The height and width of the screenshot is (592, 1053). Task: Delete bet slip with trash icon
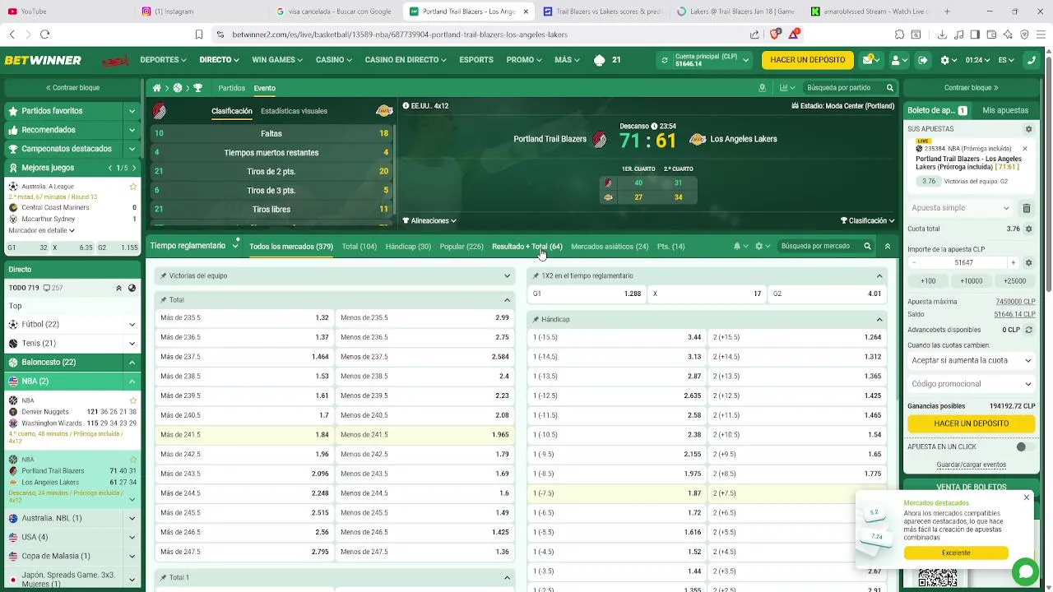[x=1026, y=208]
